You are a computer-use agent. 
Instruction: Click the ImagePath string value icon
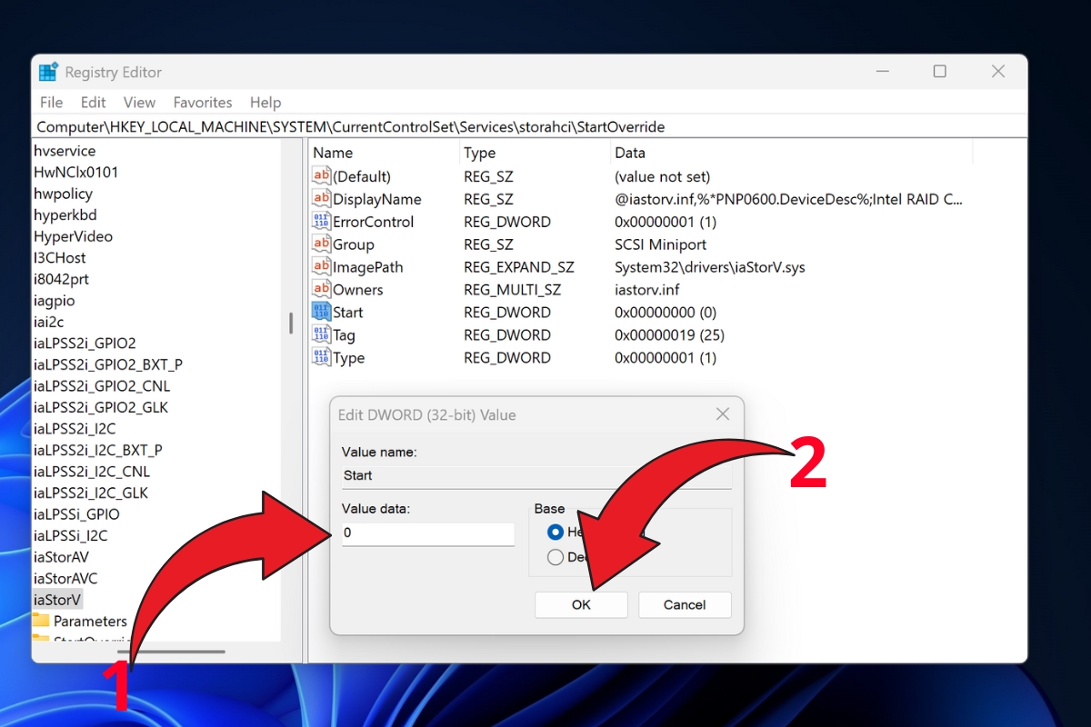pos(321,267)
